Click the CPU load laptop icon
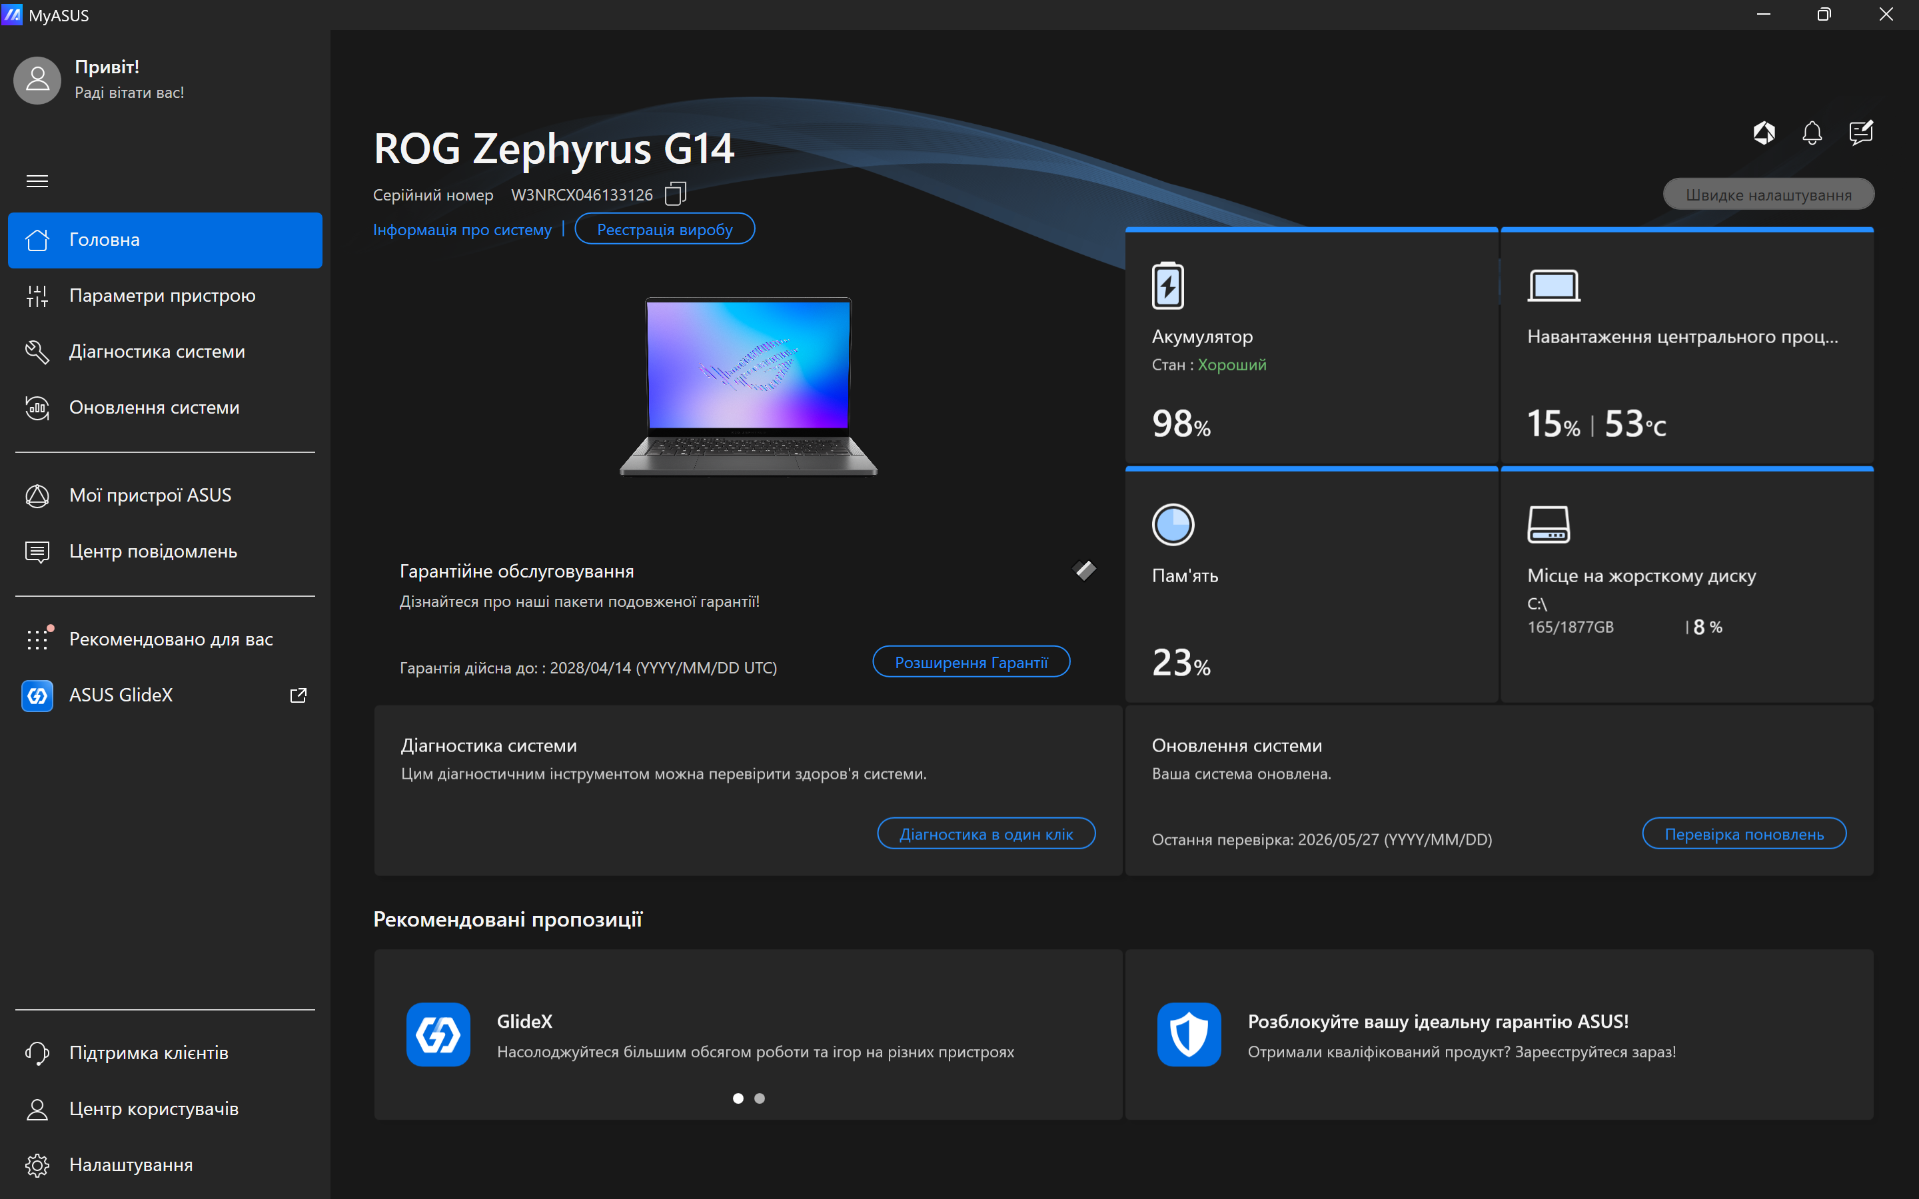The image size is (1919, 1199). click(1553, 286)
